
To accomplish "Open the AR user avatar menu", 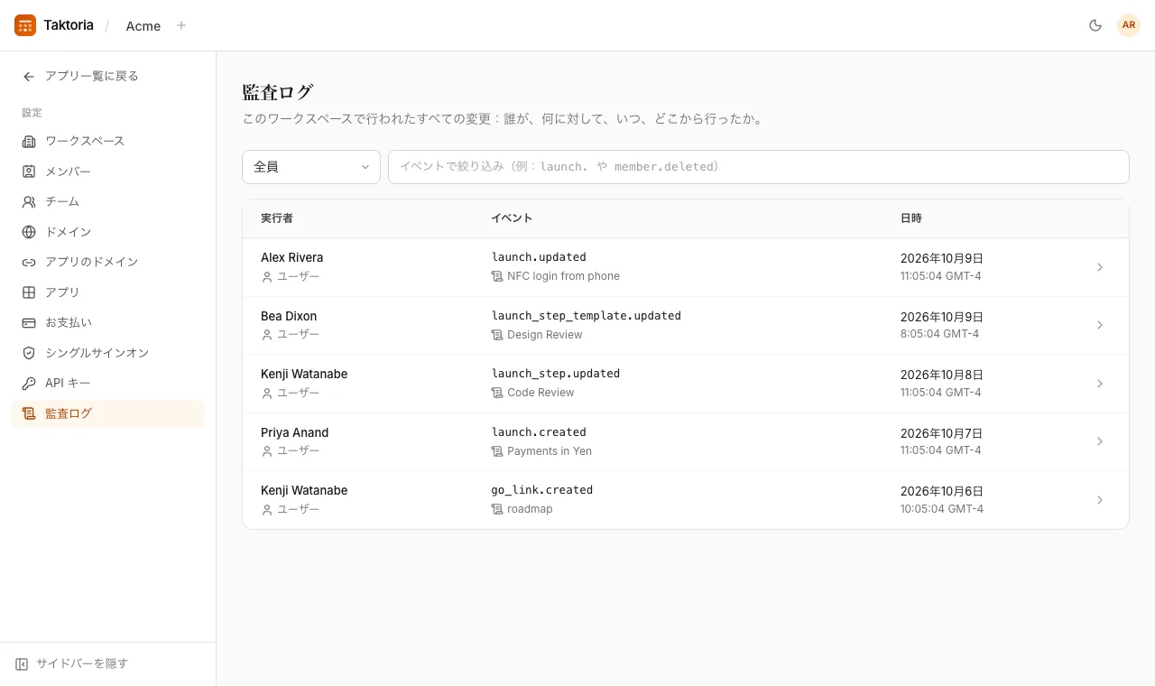I will click(x=1129, y=25).
